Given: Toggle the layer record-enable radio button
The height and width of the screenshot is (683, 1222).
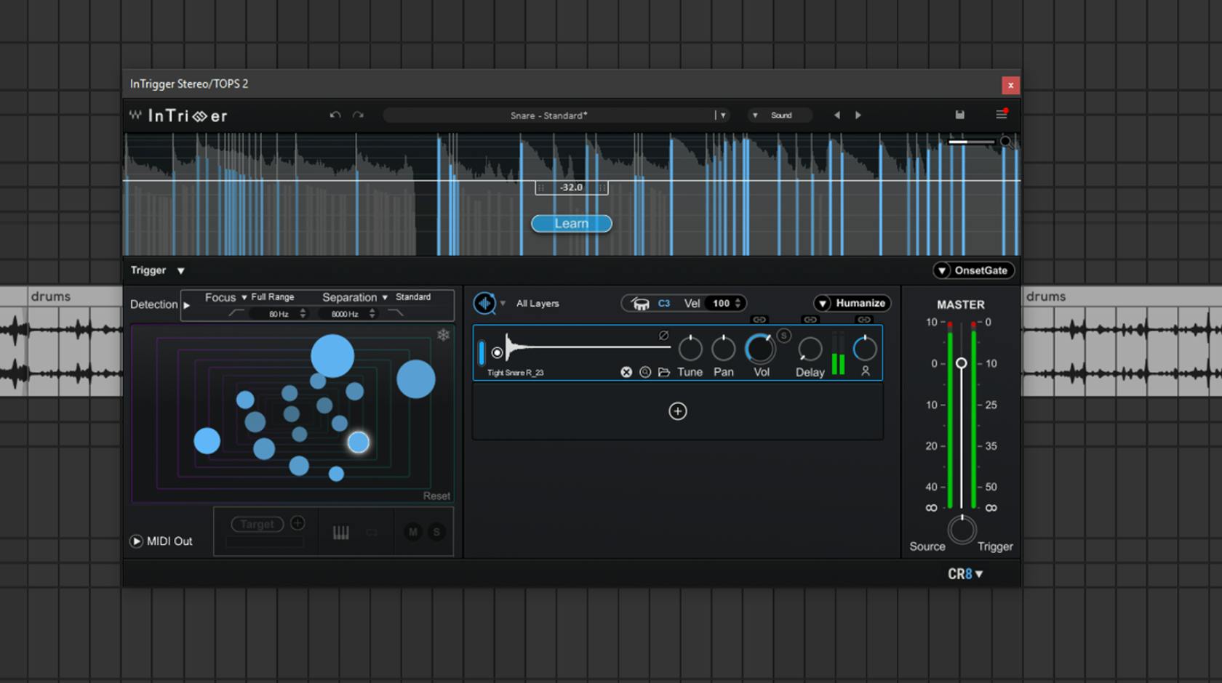Looking at the screenshot, I should 497,352.
